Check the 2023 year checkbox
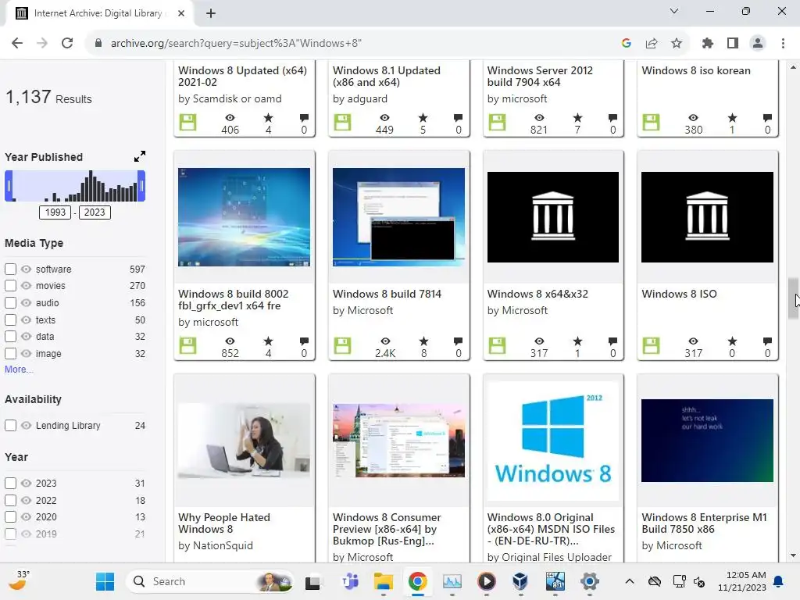 click(x=10, y=483)
